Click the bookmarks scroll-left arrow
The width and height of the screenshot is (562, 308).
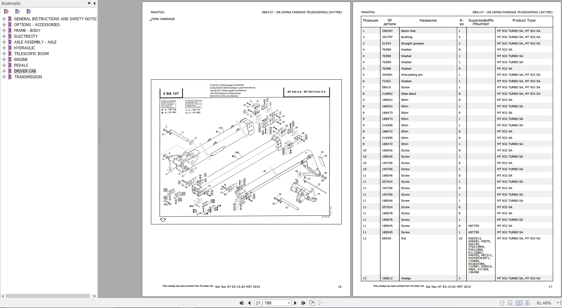pyautogui.click(x=3, y=296)
